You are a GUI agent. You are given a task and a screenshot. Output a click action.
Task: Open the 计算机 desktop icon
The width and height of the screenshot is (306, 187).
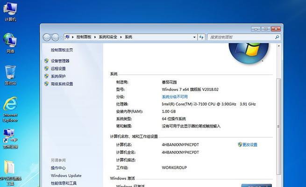10,11
